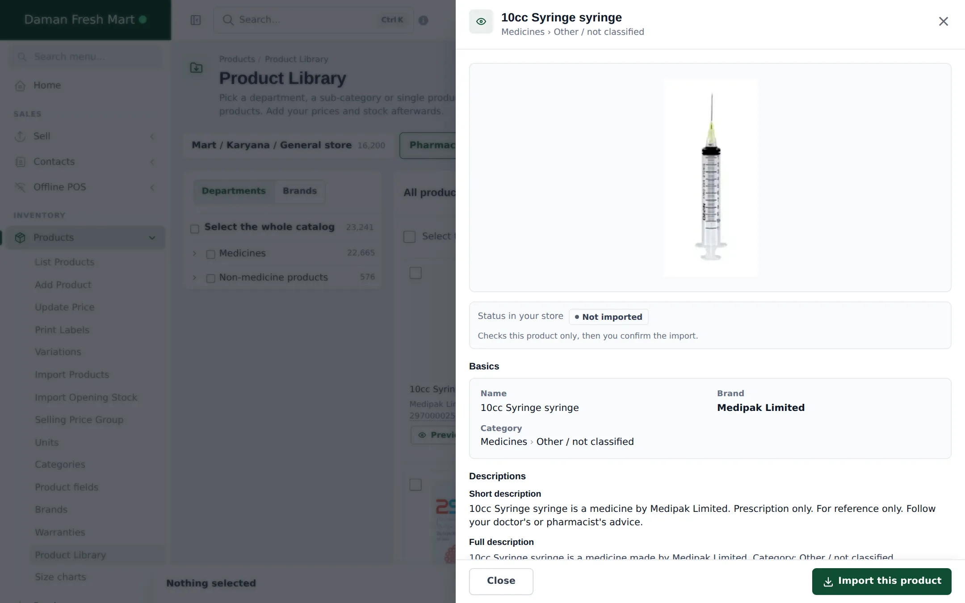This screenshot has height=603, width=965.
Task: Check the Medicines department checkbox
Action: pyautogui.click(x=211, y=255)
